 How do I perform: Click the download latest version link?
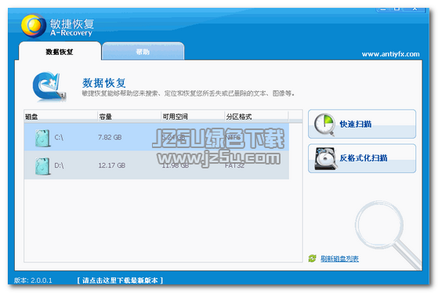(x=120, y=280)
